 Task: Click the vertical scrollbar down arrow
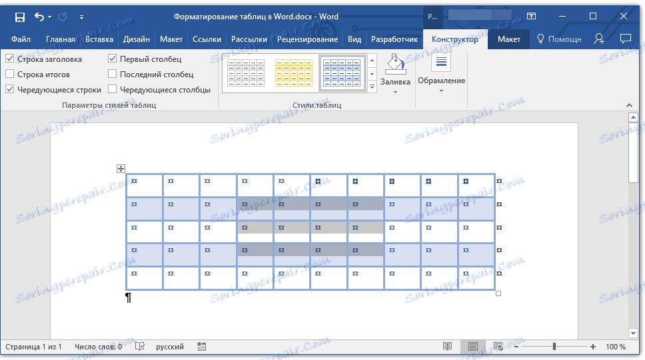633,333
